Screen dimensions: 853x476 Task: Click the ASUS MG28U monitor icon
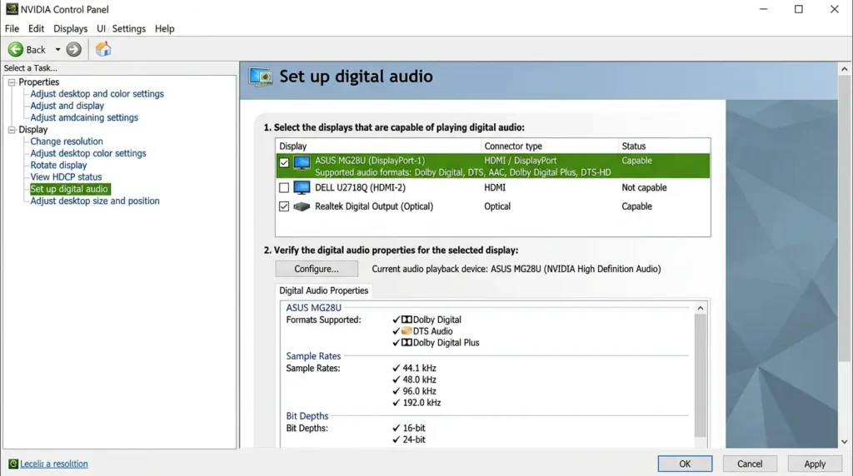pyautogui.click(x=302, y=162)
